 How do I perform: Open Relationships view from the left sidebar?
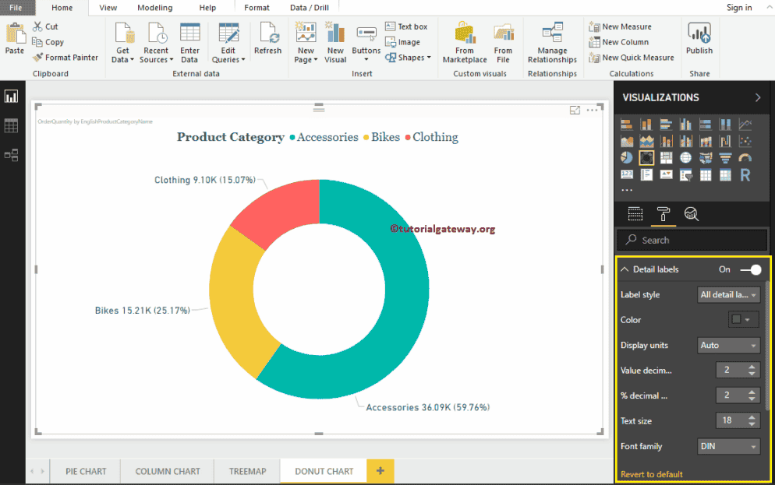click(11, 155)
